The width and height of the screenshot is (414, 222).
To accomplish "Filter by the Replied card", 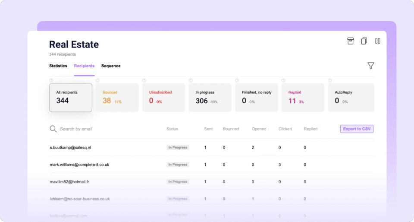I will click(x=303, y=98).
